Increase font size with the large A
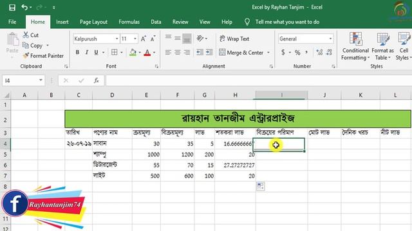 (x=143, y=38)
